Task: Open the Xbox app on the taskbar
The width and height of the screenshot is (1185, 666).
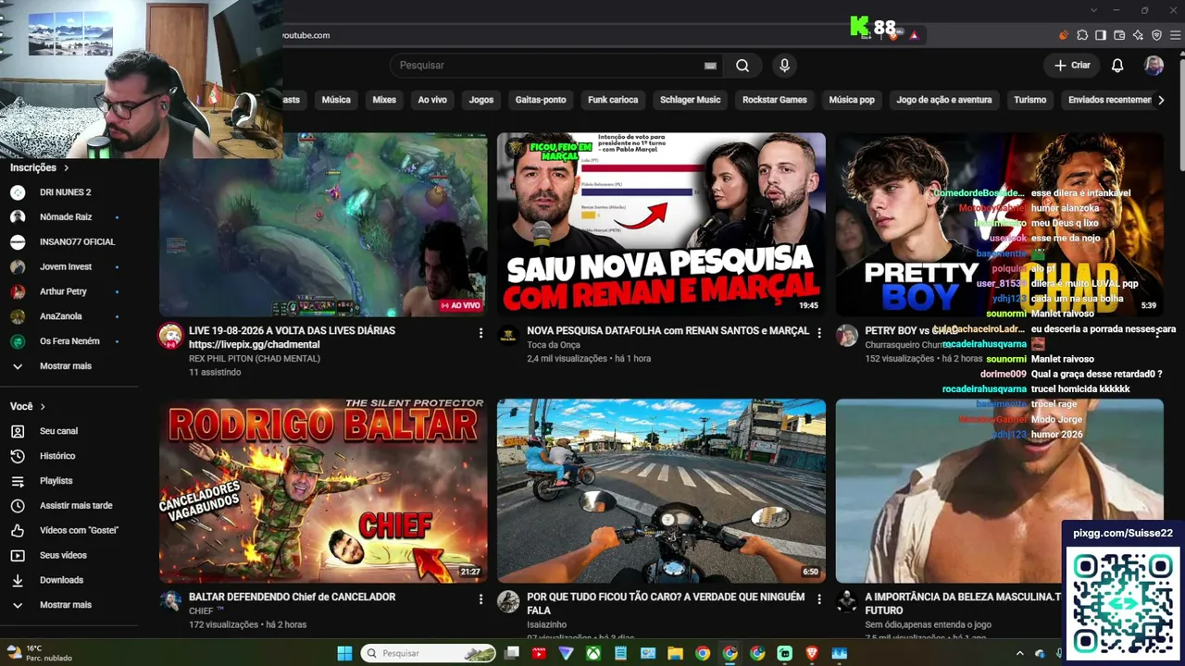Action: pyautogui.click(x=593, y=653)
